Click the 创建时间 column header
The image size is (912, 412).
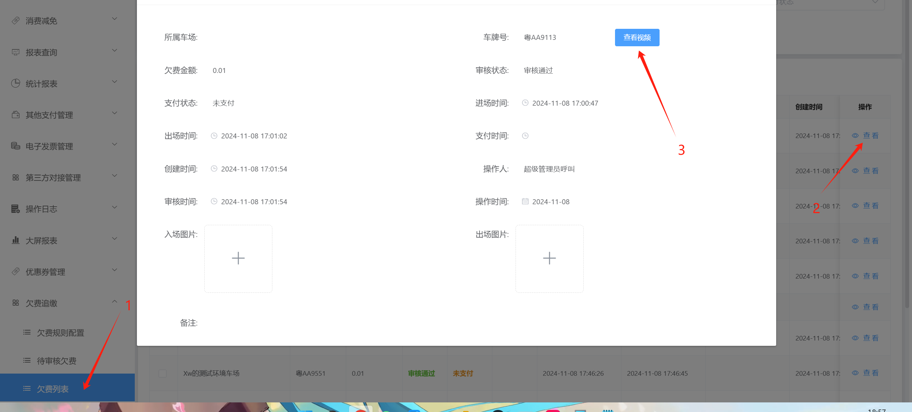click(809, 107)
